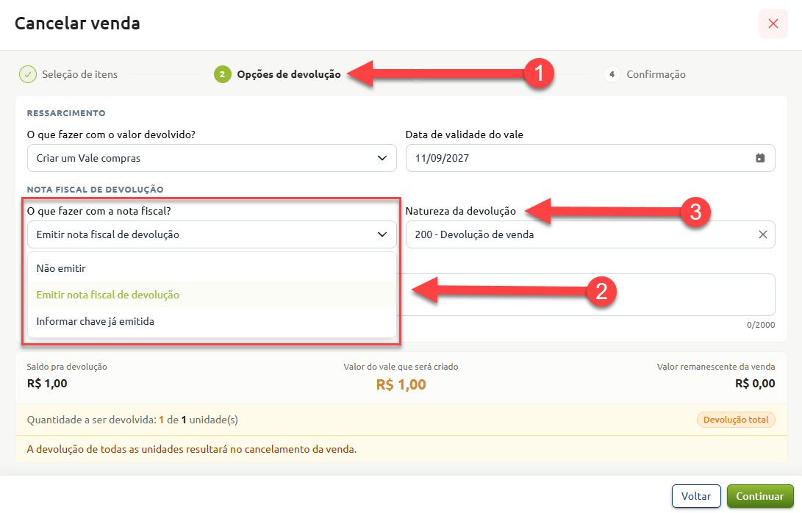Open the calendar picker for voucher expiry
The height and width of the screenshot is (513, 802).
[760, 158]
